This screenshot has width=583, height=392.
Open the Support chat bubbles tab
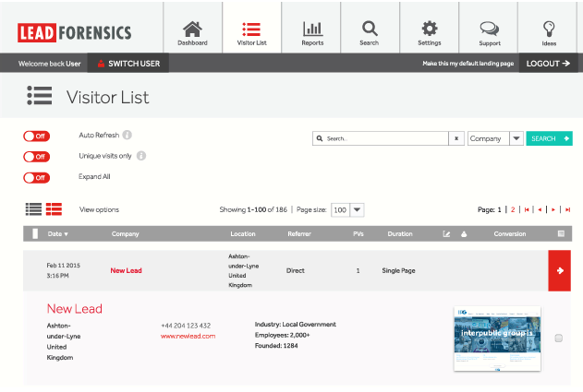pos(490,32)
